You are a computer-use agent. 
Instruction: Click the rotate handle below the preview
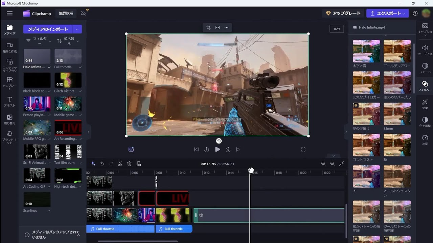coord(219,141)
